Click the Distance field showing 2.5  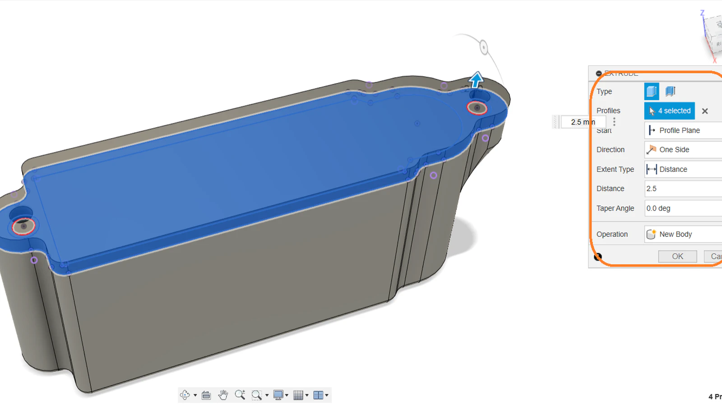pyautogui.click(x=683, y=189)
